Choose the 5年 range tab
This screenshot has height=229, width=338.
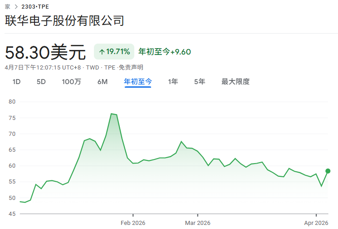click(x=200, y=82)
